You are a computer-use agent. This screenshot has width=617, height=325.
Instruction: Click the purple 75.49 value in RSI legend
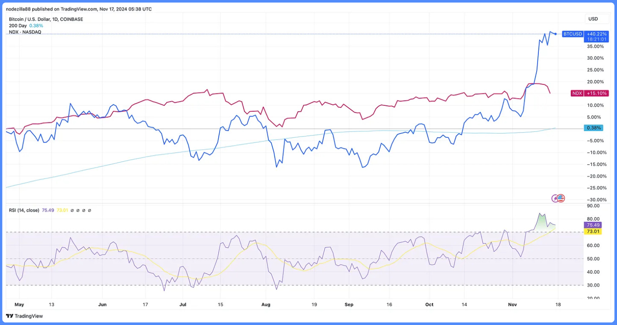click(x=48, y=210)
